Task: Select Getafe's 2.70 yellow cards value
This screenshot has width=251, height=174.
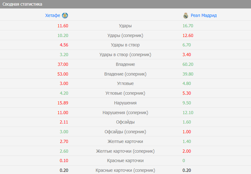Action: point(64,141)
